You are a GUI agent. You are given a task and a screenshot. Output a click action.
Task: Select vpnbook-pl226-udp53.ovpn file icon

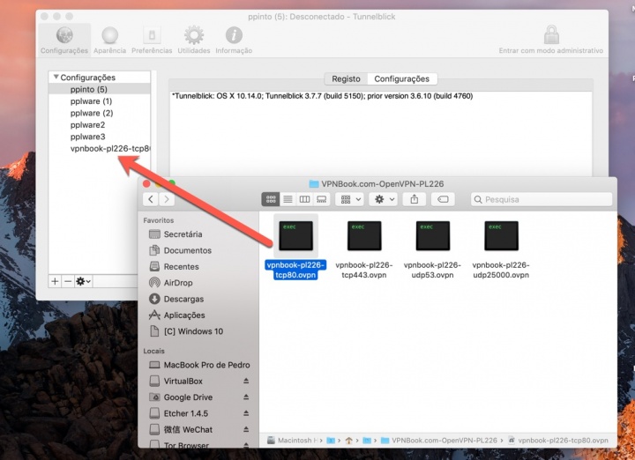(432, 236)
